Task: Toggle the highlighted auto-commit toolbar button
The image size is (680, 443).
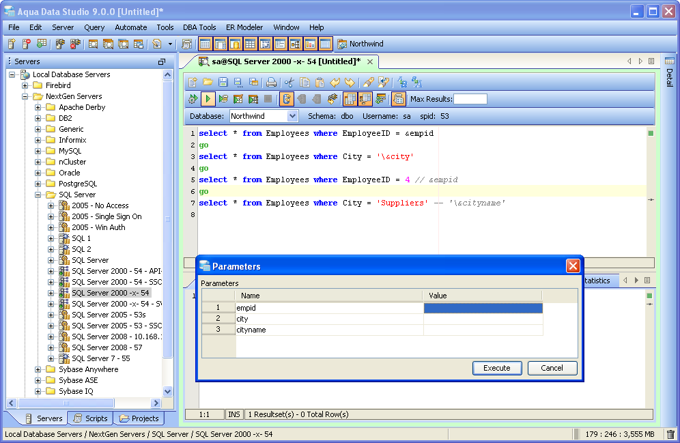Action: 286,99
